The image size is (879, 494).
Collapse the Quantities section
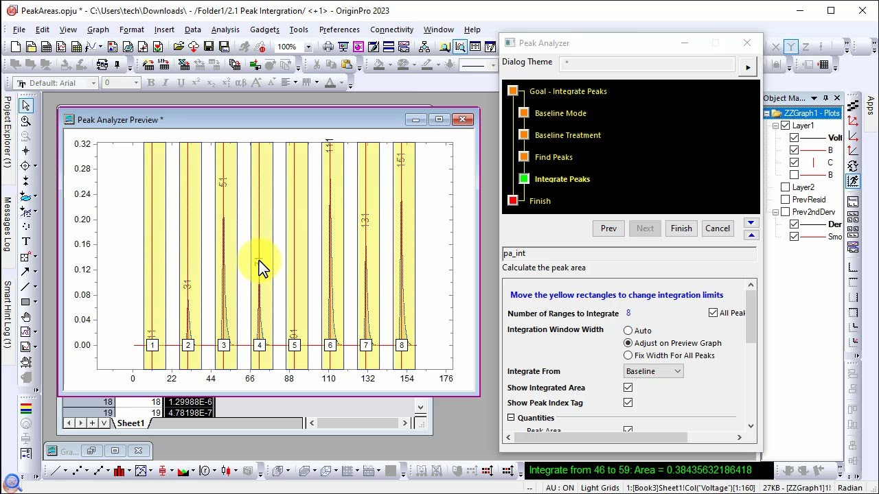tap(511, 418)
